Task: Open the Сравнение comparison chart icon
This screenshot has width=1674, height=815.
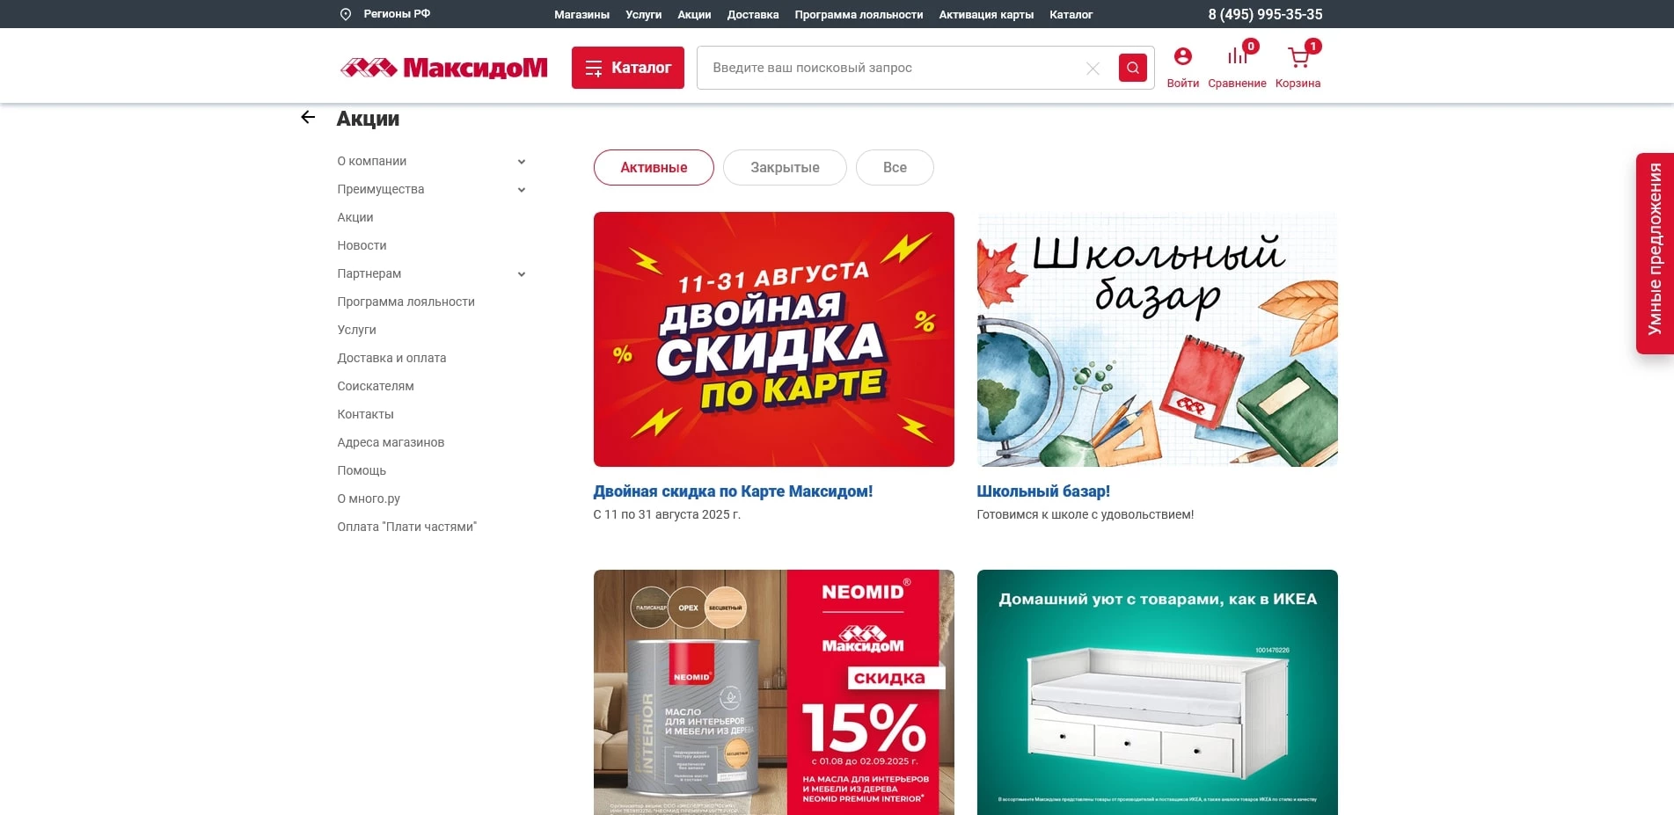Action: click(1237, 56)
